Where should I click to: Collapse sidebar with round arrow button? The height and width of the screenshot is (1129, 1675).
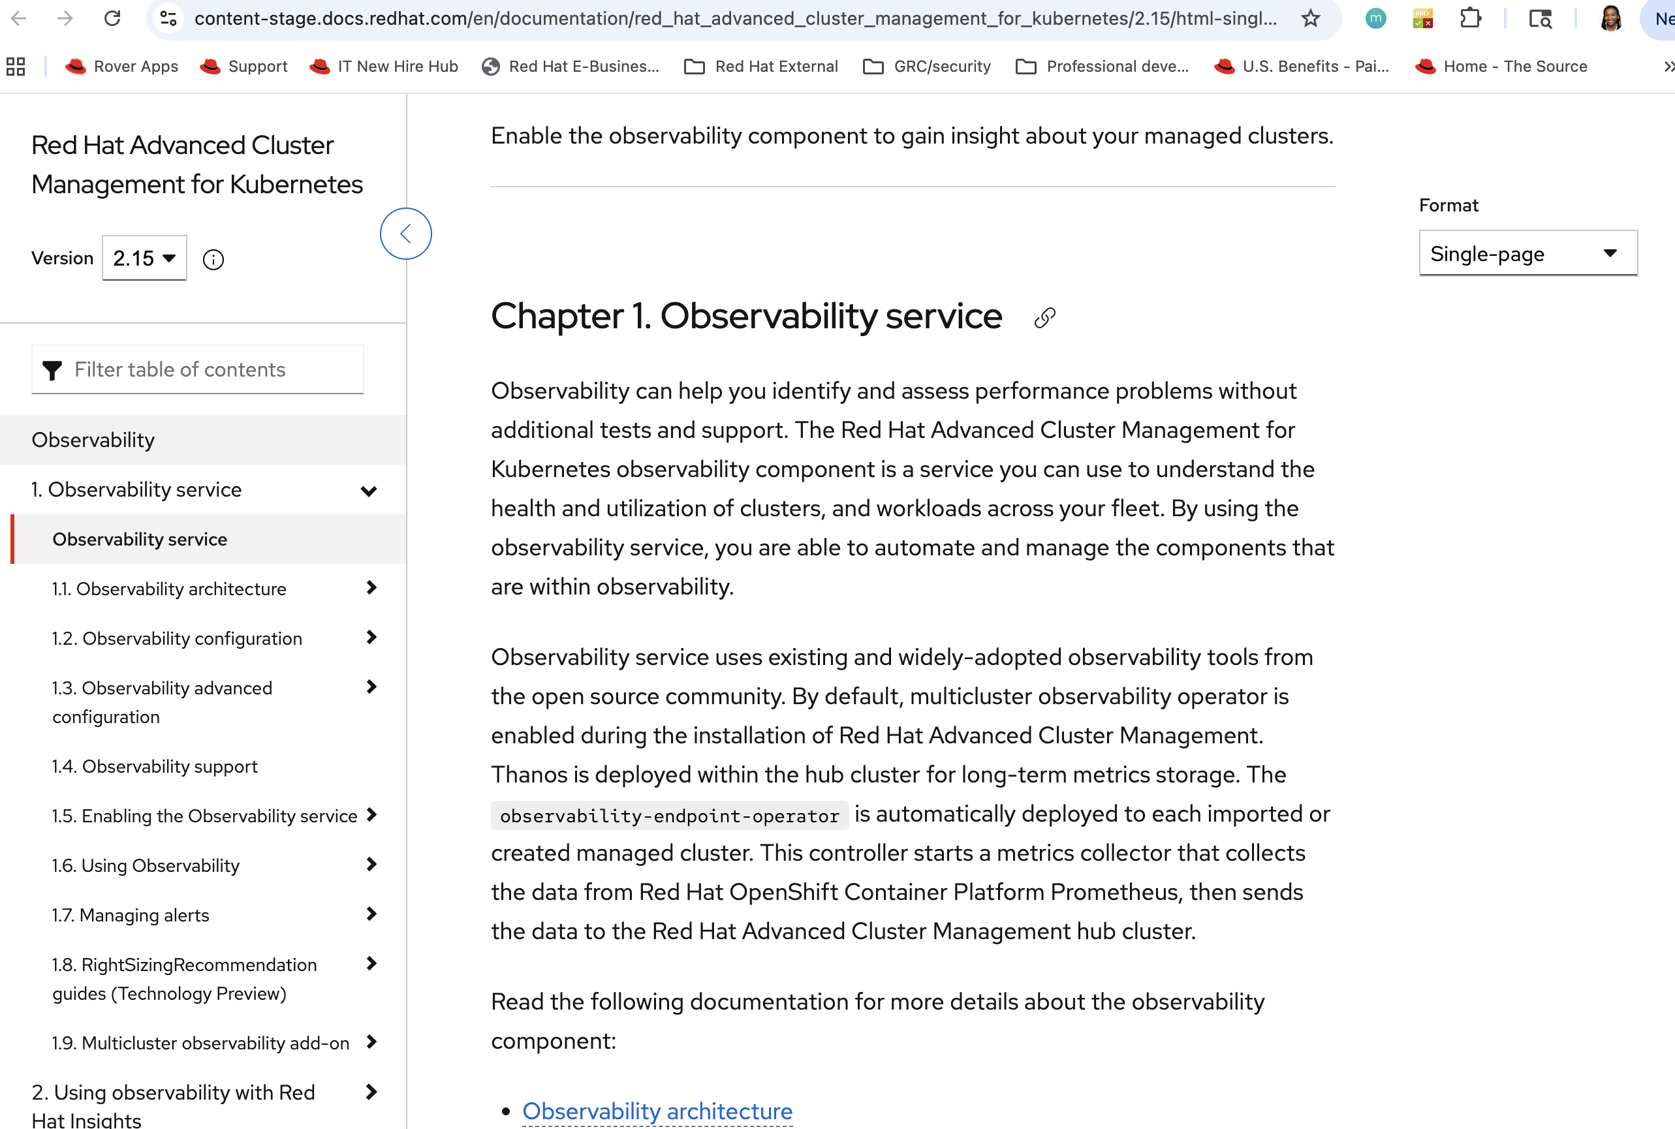(x=405, y=233)
